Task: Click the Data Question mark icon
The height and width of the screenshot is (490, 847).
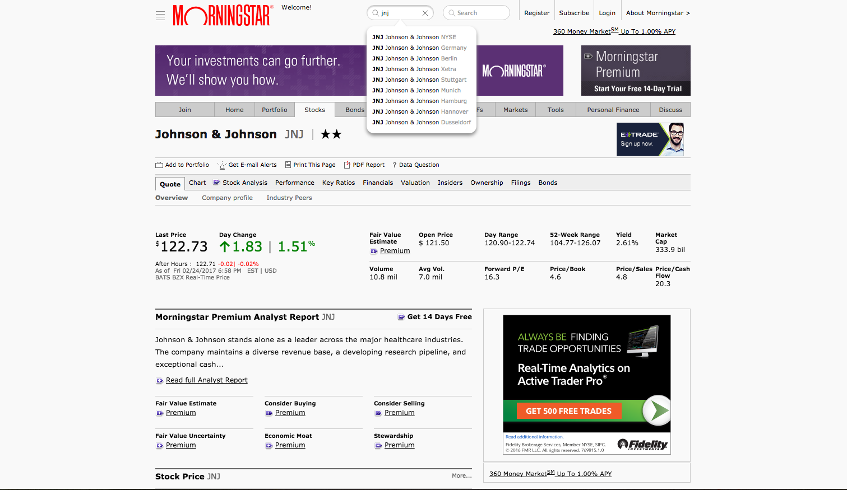Action: tap(395, 165)
